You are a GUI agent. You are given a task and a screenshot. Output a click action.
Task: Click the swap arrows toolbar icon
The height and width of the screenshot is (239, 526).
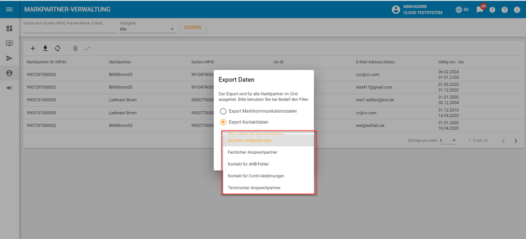click(87, 49)
